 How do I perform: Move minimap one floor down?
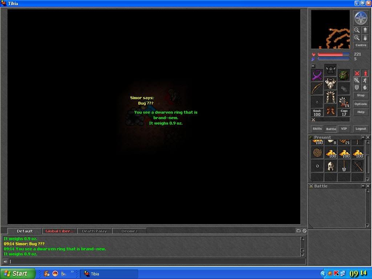365,38
